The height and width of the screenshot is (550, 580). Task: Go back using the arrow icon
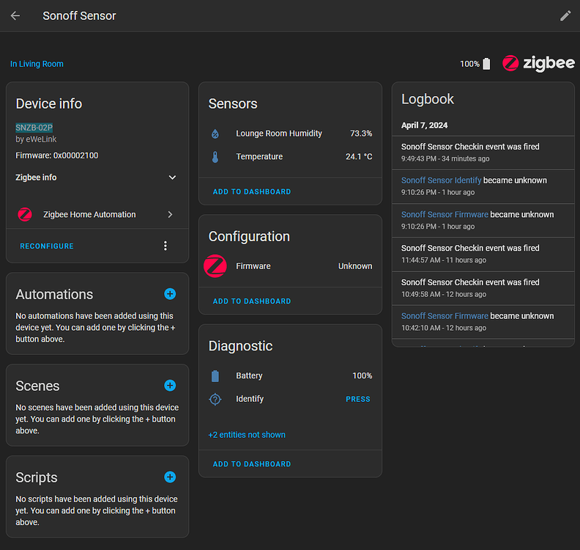[15, 15]
